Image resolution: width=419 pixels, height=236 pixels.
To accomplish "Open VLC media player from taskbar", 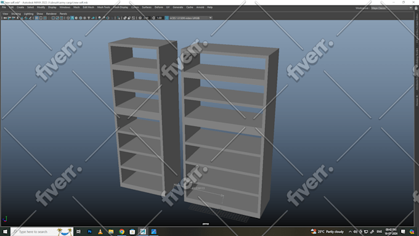I will (x=100, y=232).
